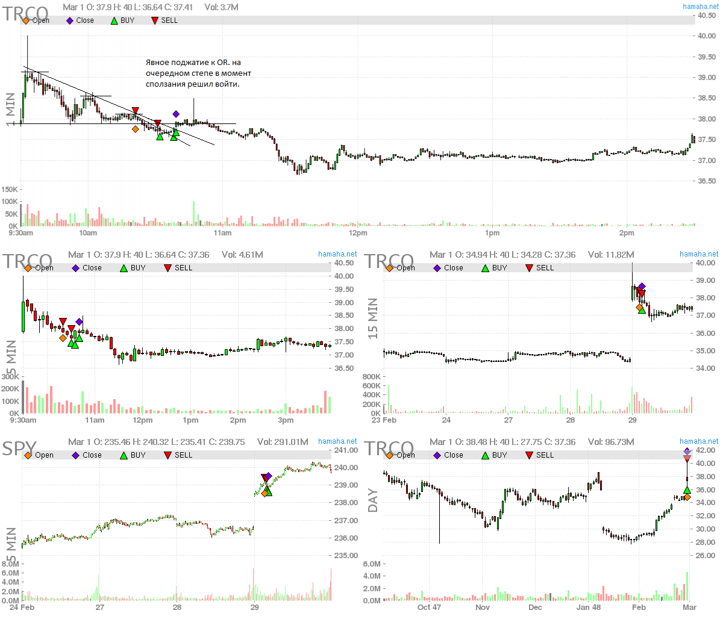723x622 pixels.
Task: Pick the Open legend diamond in 15-minute TRCO chart
Action: coord(390,268)
